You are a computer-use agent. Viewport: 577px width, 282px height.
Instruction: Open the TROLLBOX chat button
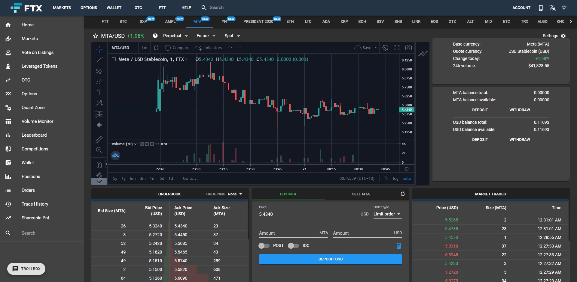click(26, 269)
